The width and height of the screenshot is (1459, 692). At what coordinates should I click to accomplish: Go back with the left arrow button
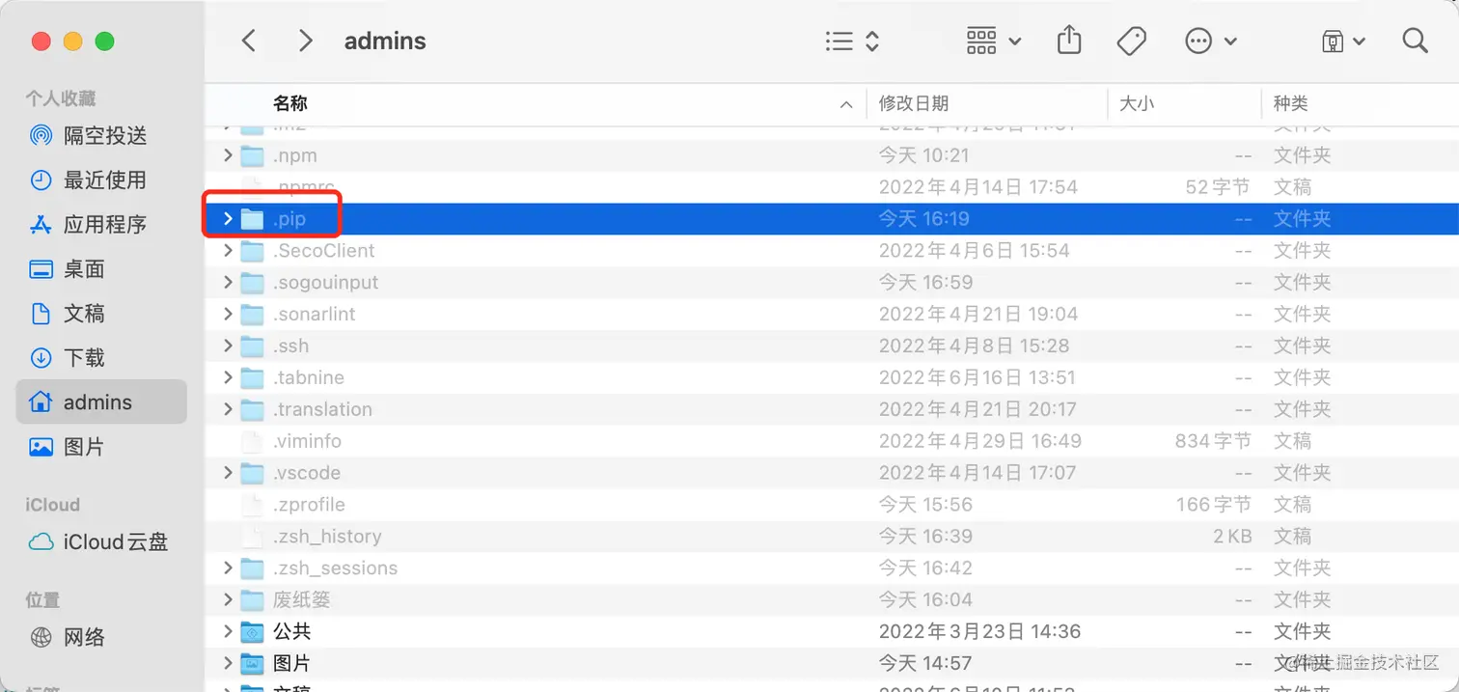pyautogui.click(x=248, y=41)
